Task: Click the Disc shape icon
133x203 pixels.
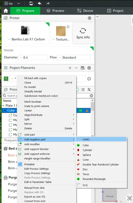Action: tap(78, 169)
